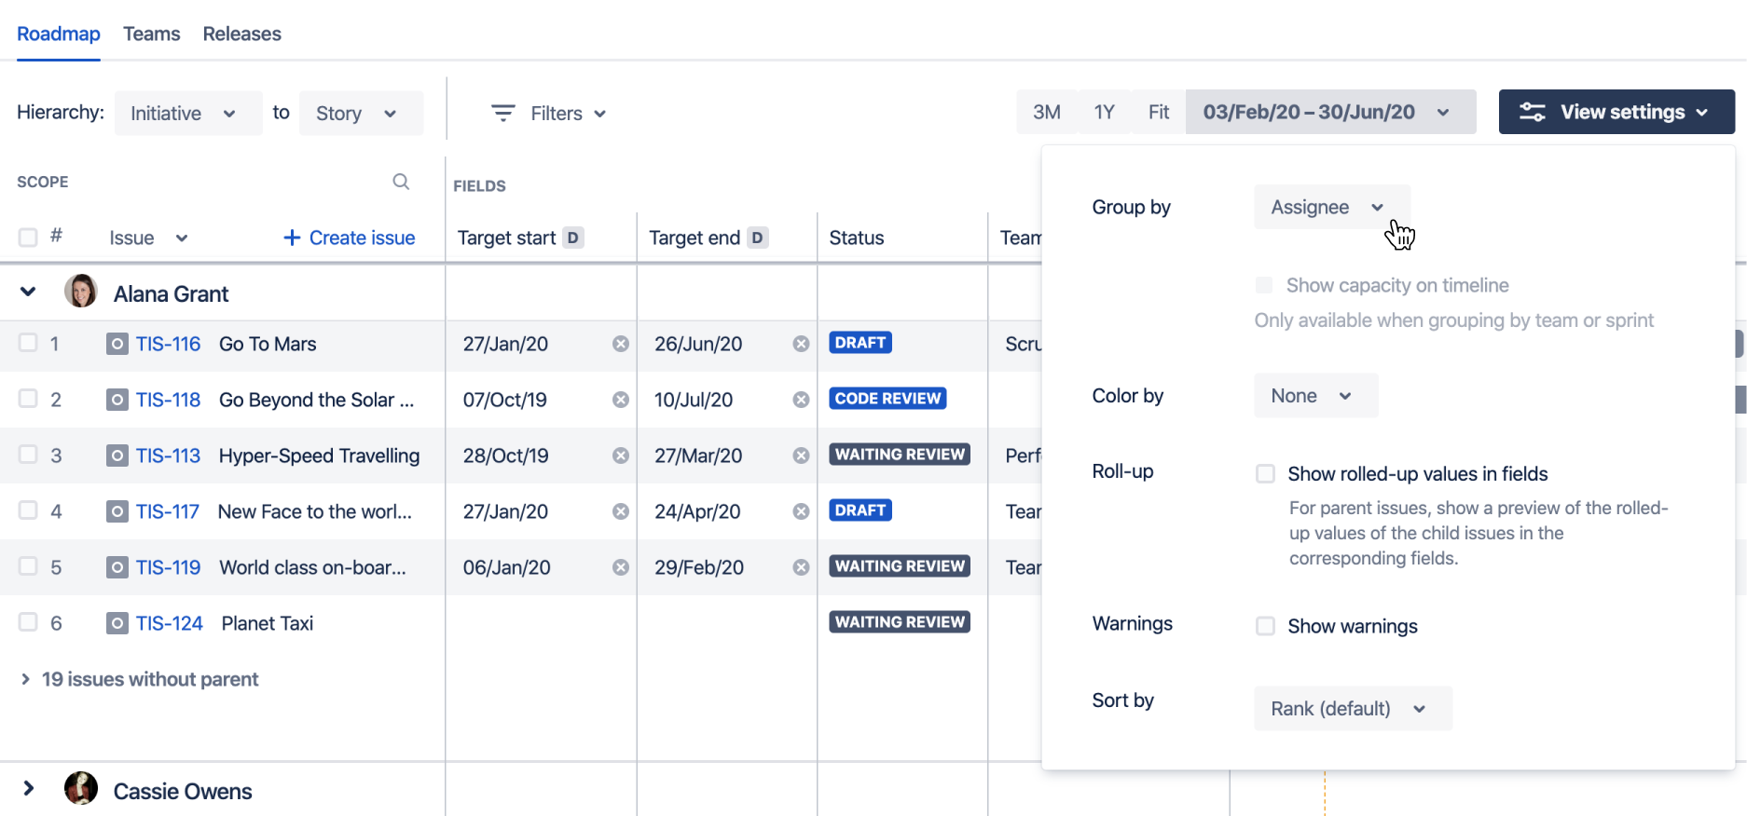Expand 19 issues without parent
The image size is (1747, 816).
pos(25,679)
